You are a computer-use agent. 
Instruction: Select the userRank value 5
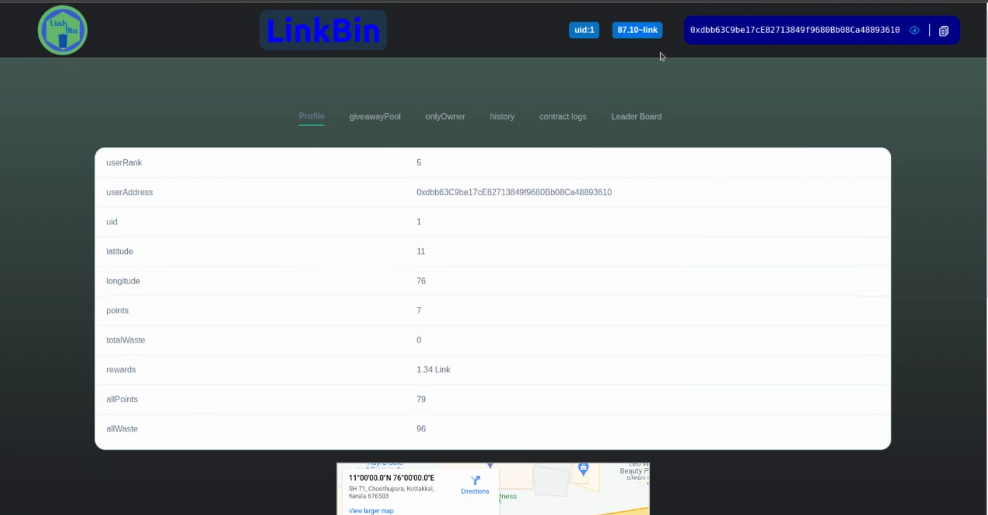tap(418, 163)
